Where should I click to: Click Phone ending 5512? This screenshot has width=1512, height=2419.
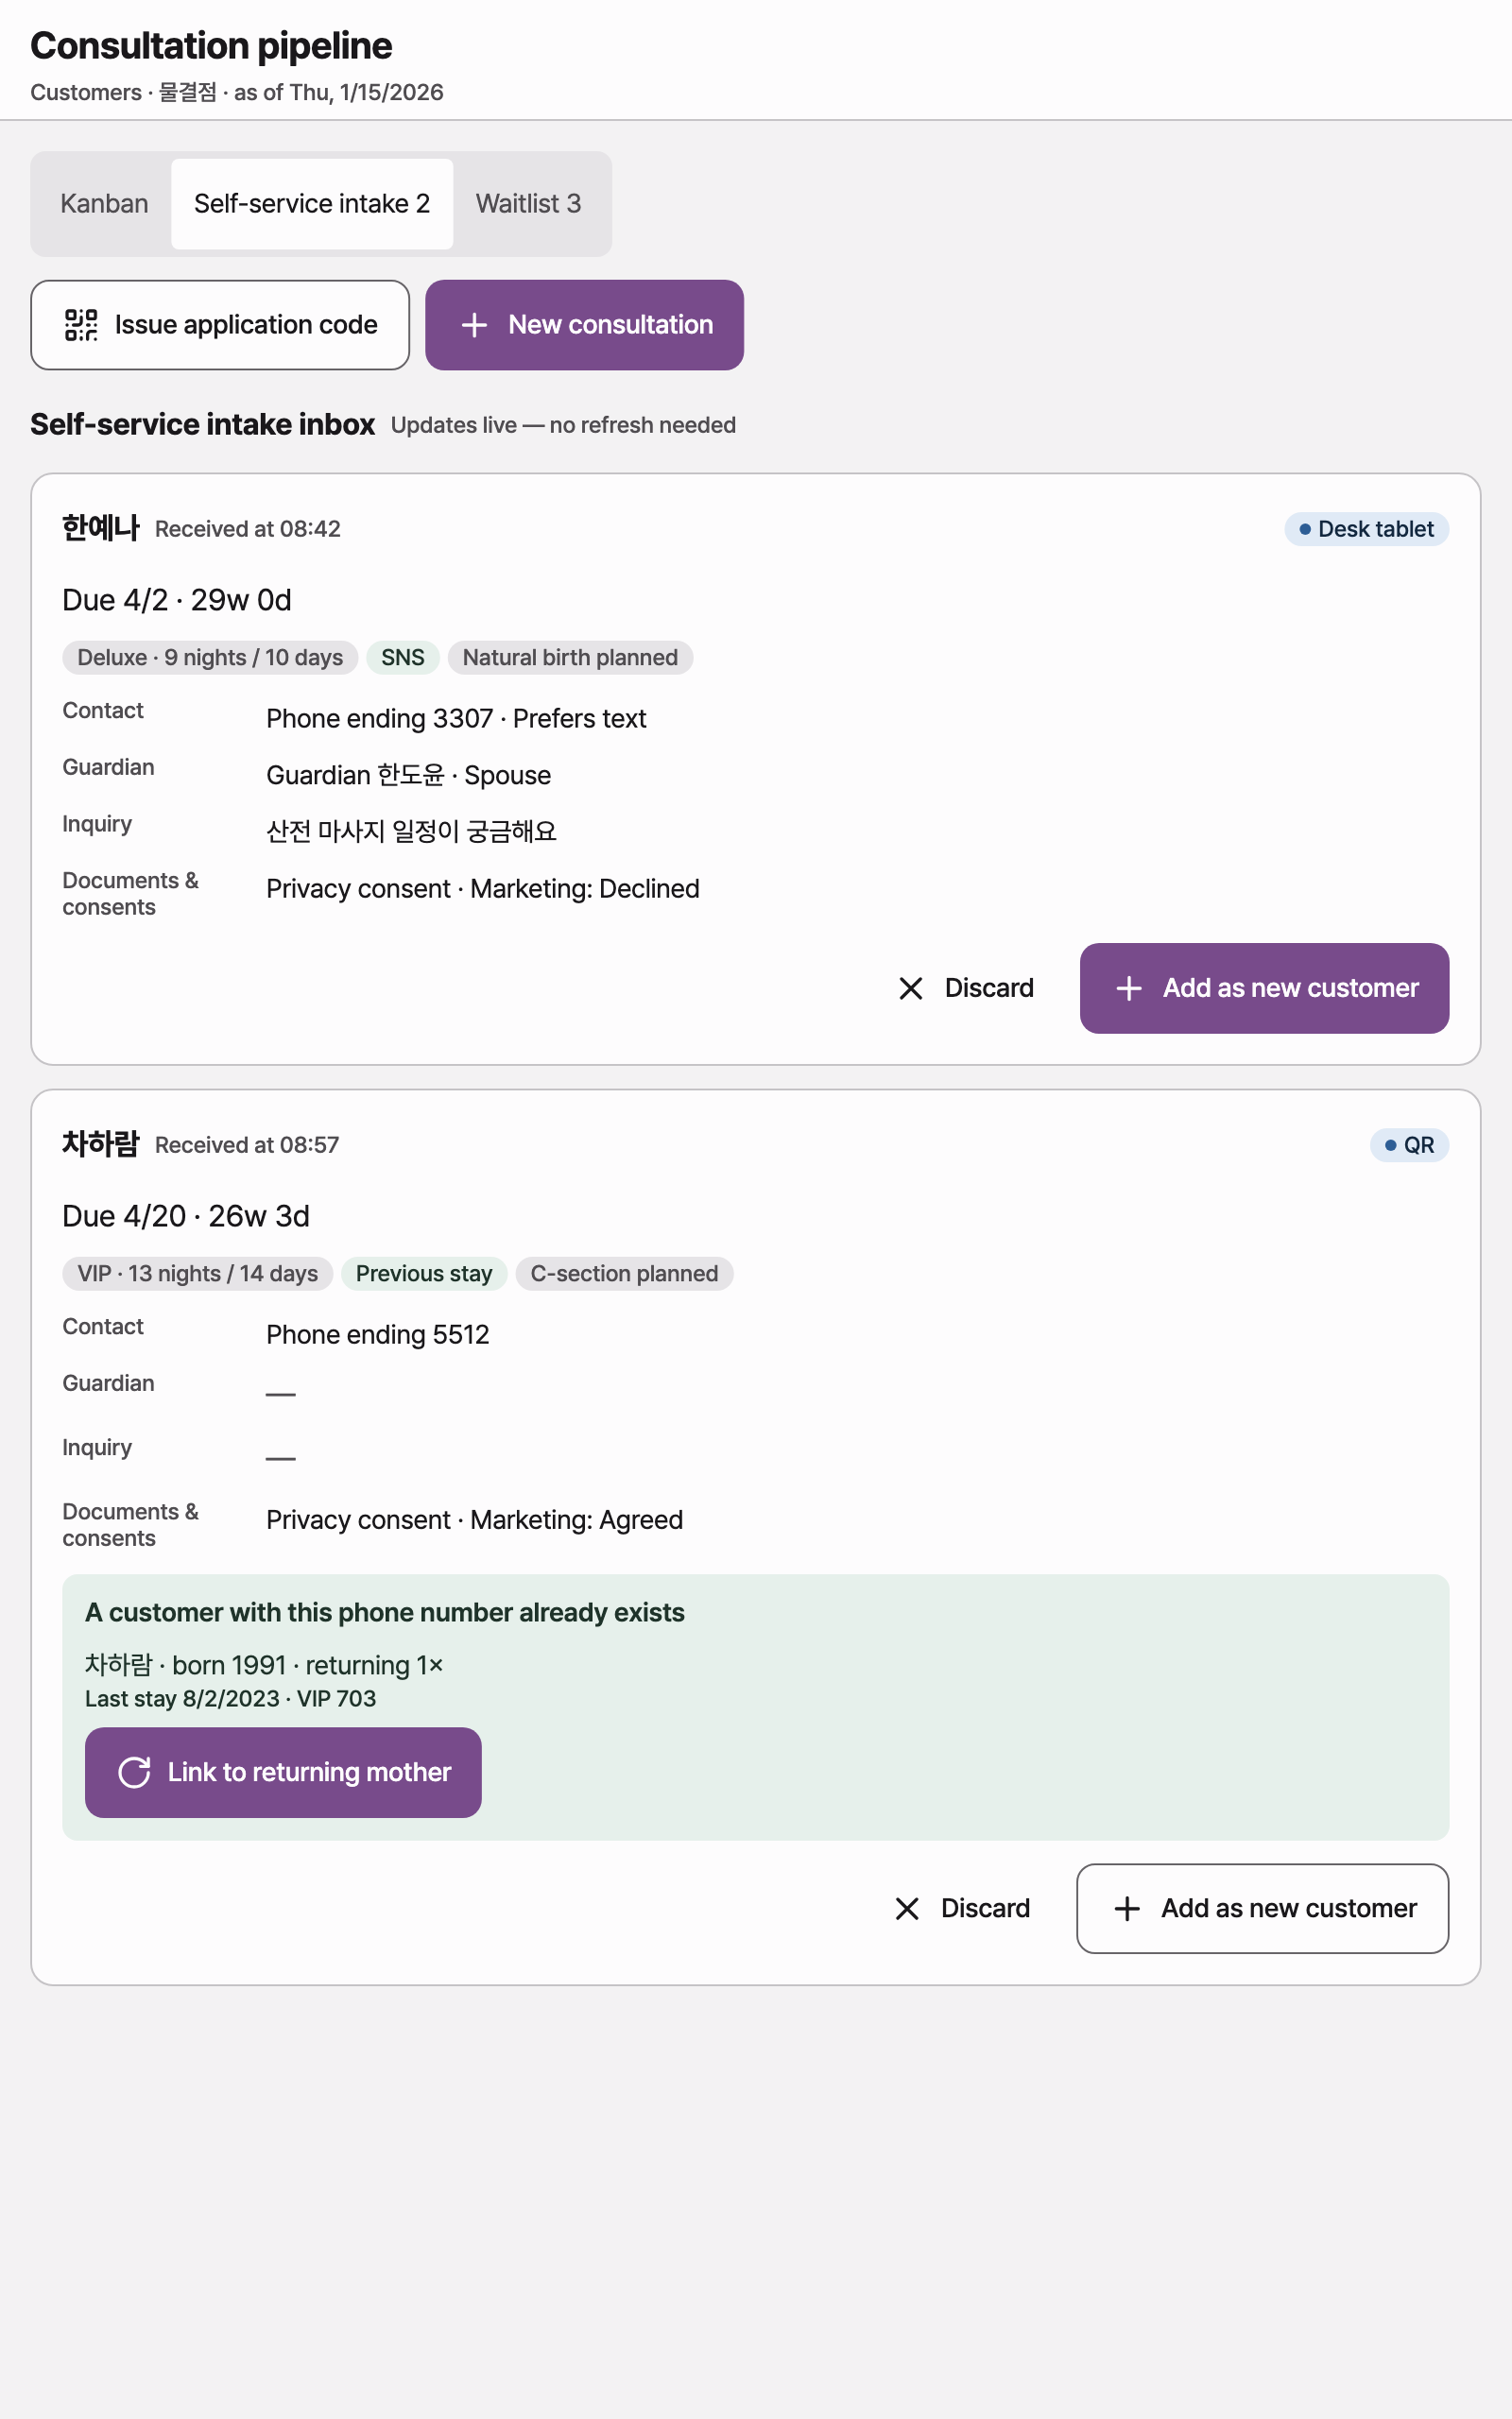(378, 1335)
